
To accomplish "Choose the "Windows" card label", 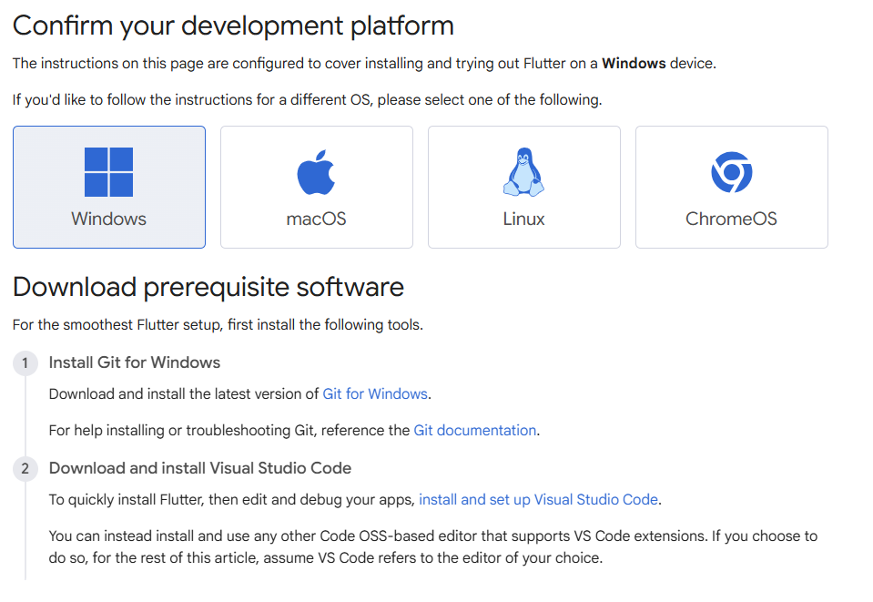I will coord(109,219).
